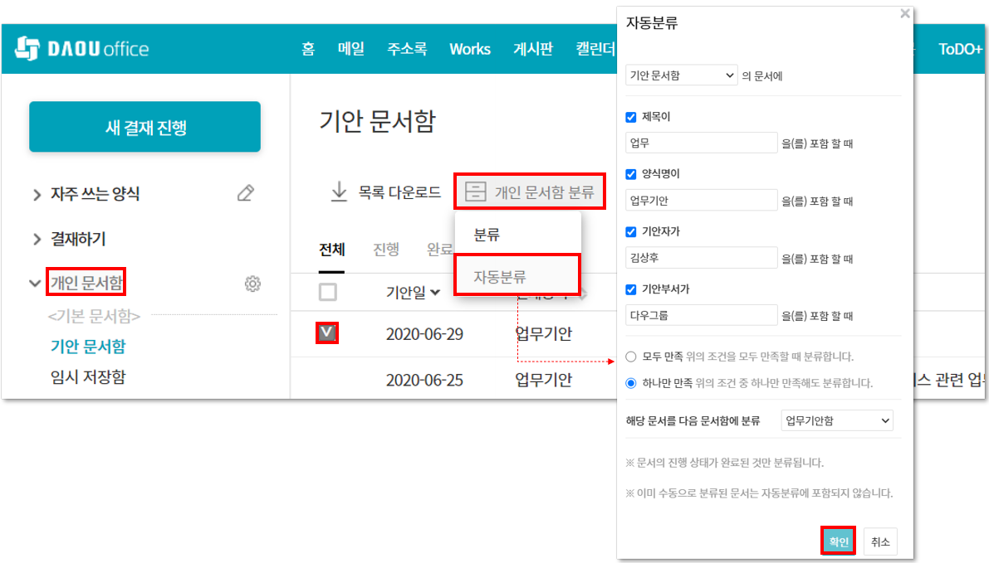
Task: Click the 양식명이 text input field
Action: point(701,201)
